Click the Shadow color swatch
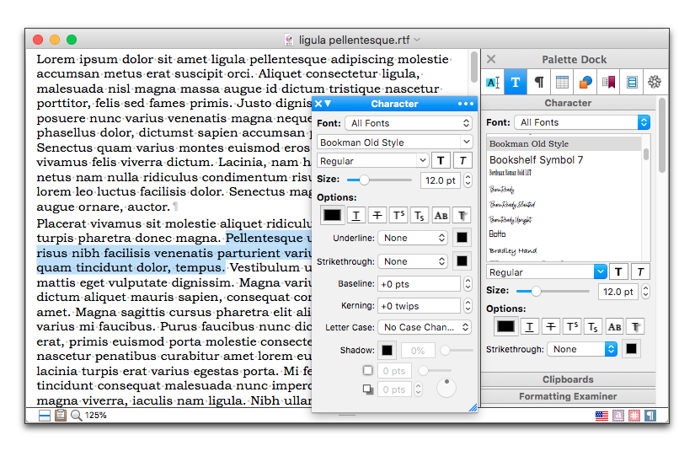Image resolution: width=695 pixels, height=451 pixels. click(387, 350)
